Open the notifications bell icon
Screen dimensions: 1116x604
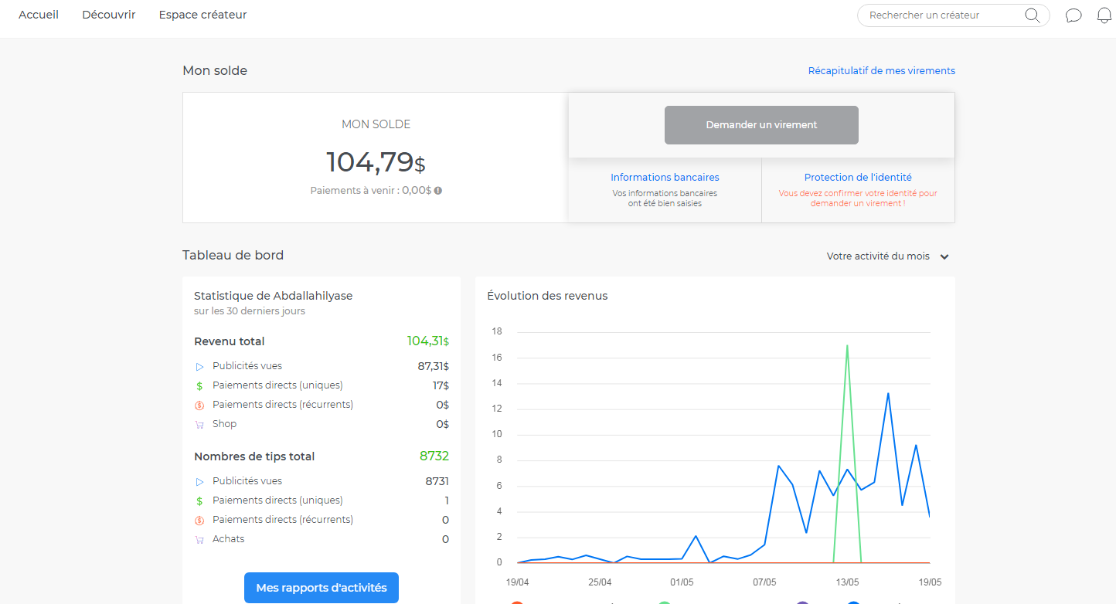pos(1104,15)
